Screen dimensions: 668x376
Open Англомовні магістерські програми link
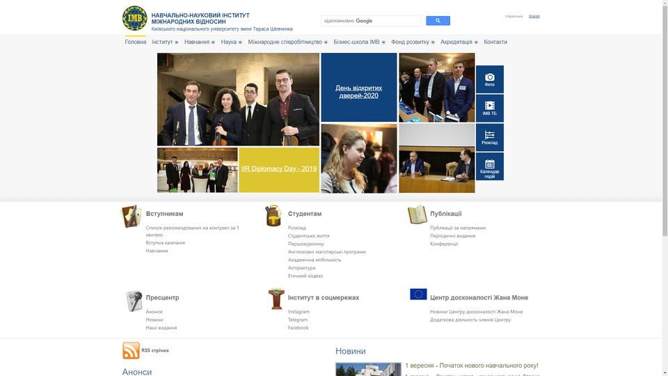(327, 252)
